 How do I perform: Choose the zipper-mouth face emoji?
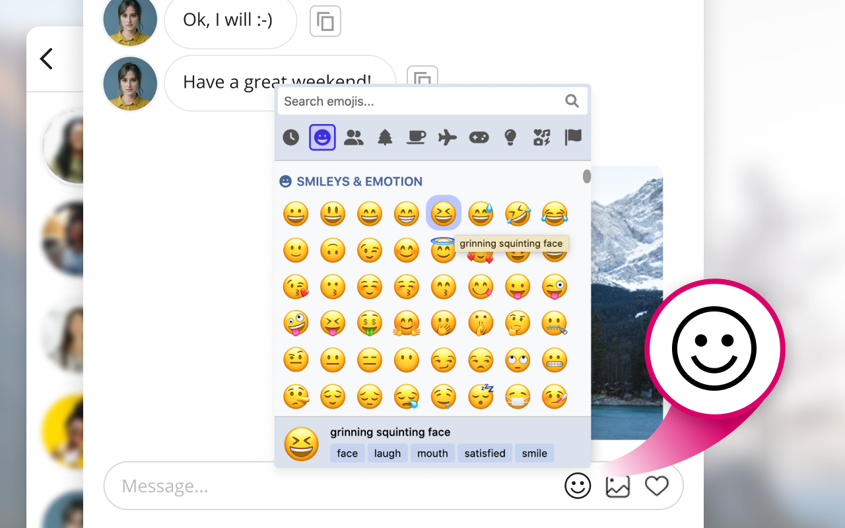[555, 323]
